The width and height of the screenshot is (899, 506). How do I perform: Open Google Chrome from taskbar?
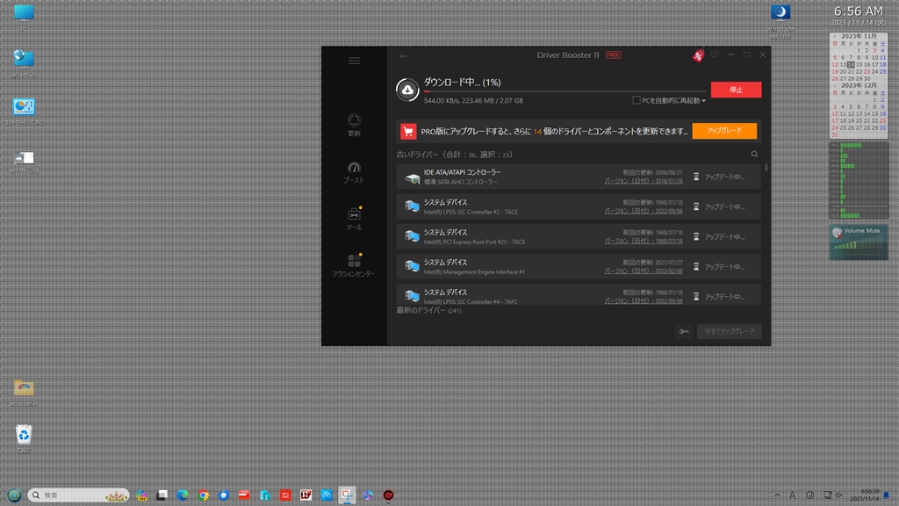203,495
